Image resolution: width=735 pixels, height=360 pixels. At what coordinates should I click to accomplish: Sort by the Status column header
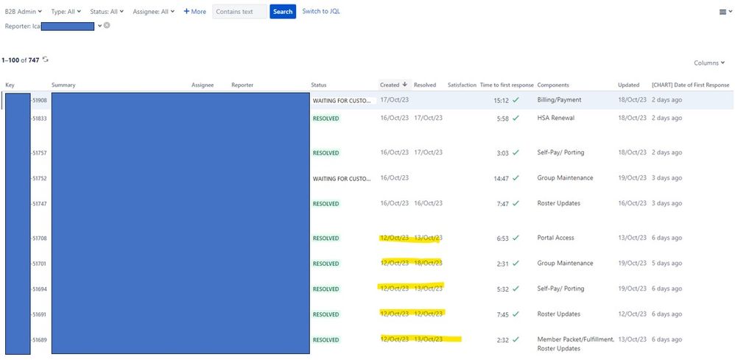319,85
